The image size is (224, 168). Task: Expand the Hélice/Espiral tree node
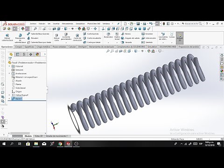9,95
